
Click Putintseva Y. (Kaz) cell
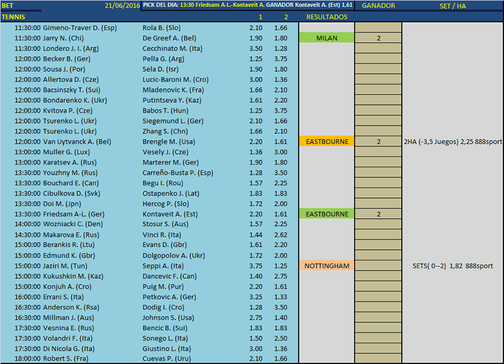click(x=172, y=100)
